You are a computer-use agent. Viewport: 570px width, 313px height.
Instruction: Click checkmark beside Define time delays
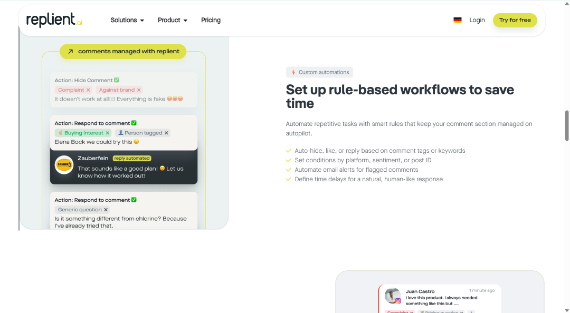click(x=289, y=179)
